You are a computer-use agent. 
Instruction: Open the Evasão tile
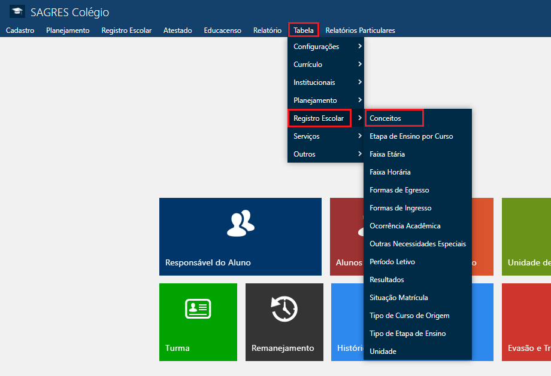click(x=526, y=323)
